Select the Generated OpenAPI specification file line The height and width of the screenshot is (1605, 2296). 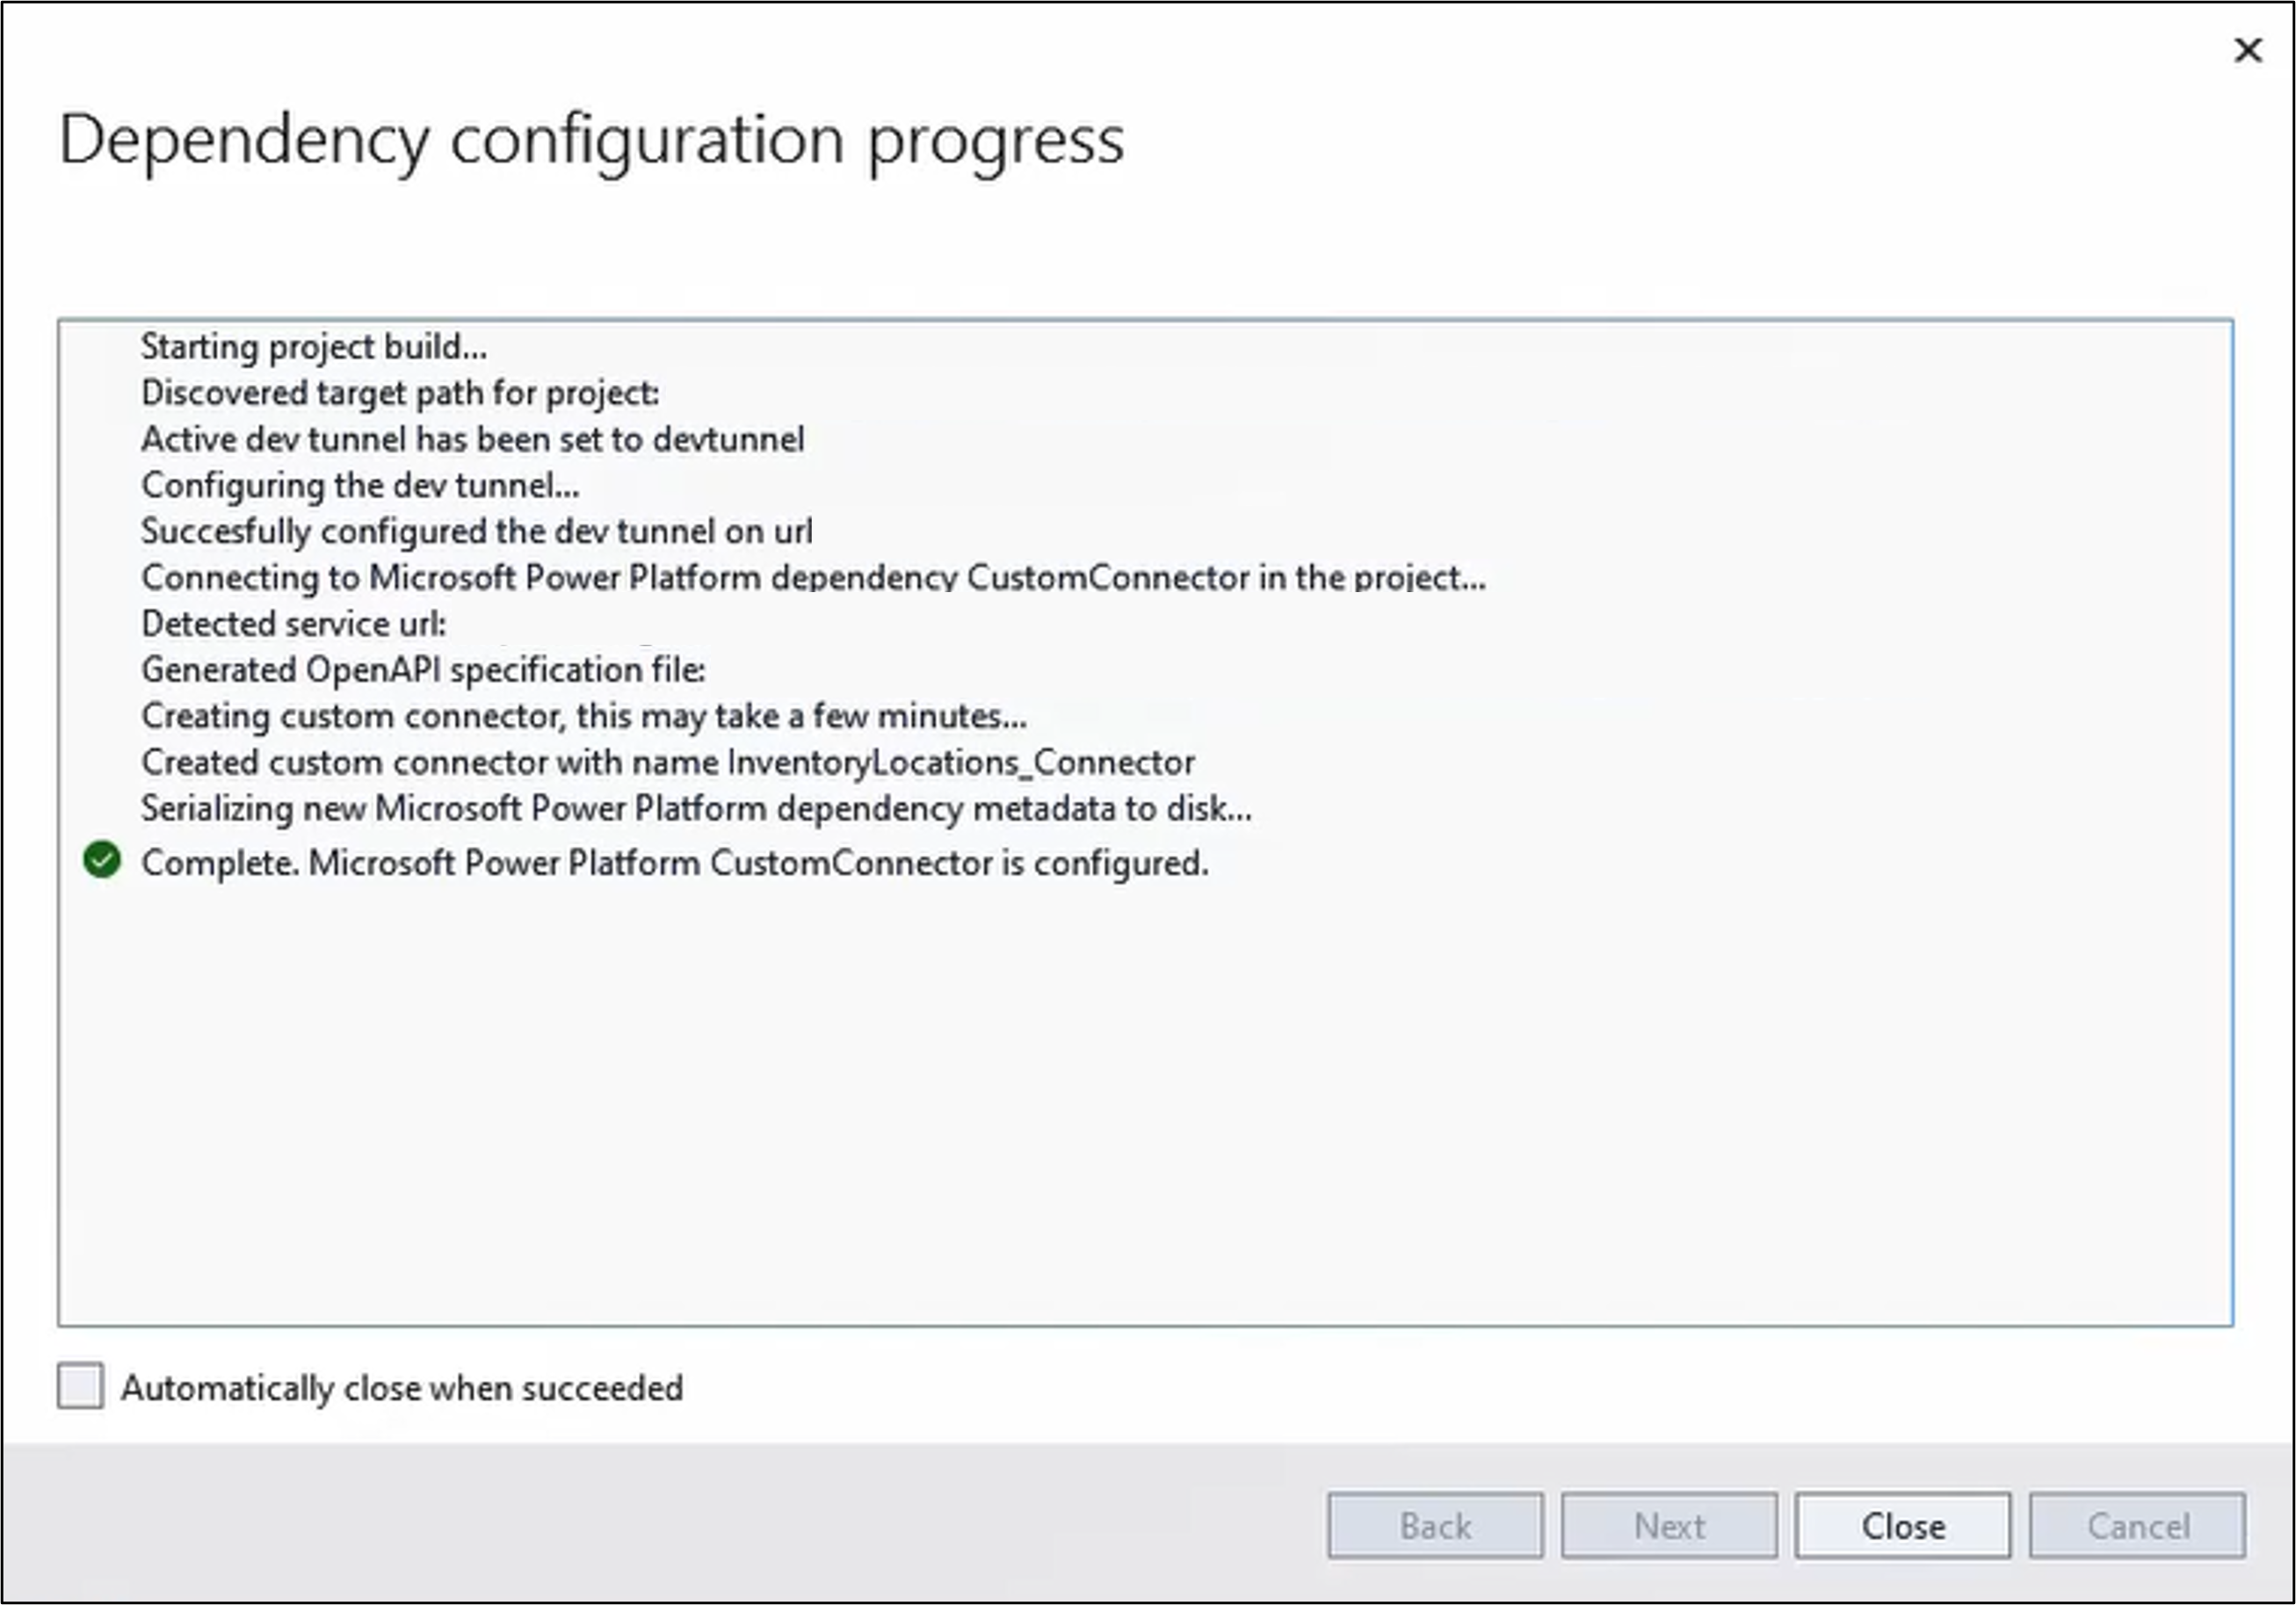(x=423, y=669)
